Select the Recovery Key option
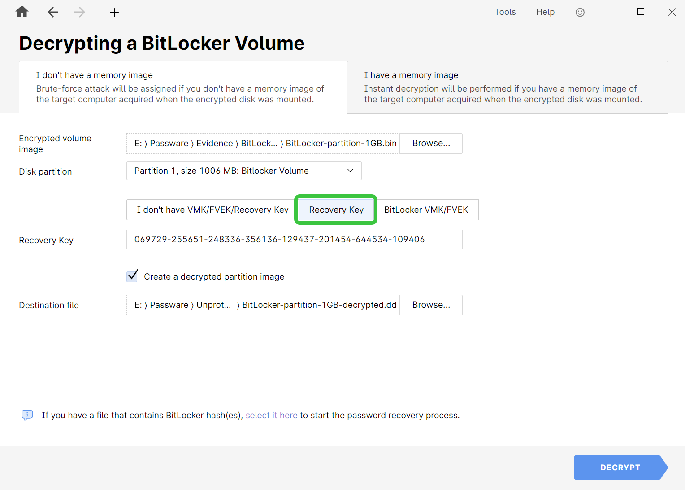 [x=336, y=210]
